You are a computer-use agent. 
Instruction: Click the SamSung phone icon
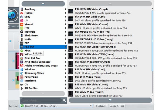tap(22, 9)
